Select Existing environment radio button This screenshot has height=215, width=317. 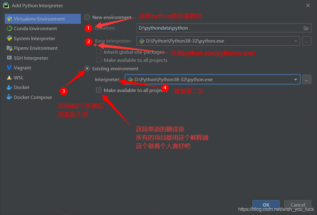tap(87, 68)
